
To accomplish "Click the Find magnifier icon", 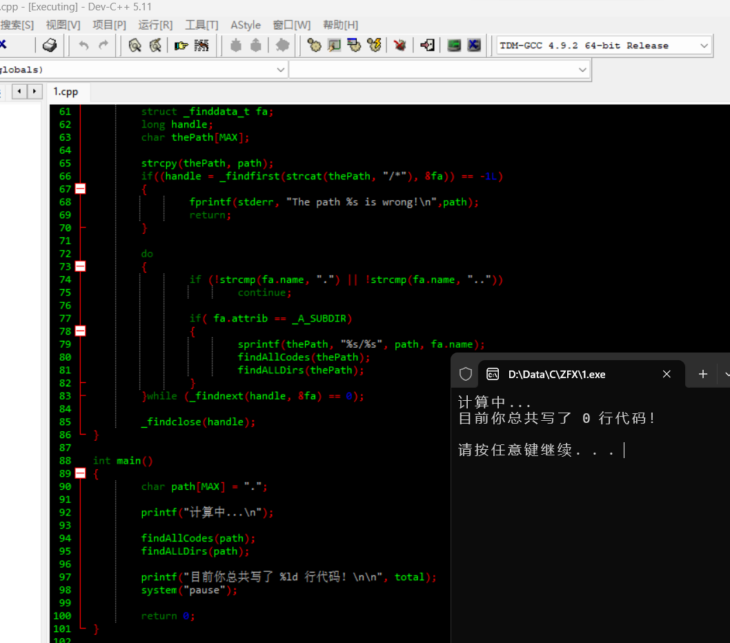I will pos(135,46).
